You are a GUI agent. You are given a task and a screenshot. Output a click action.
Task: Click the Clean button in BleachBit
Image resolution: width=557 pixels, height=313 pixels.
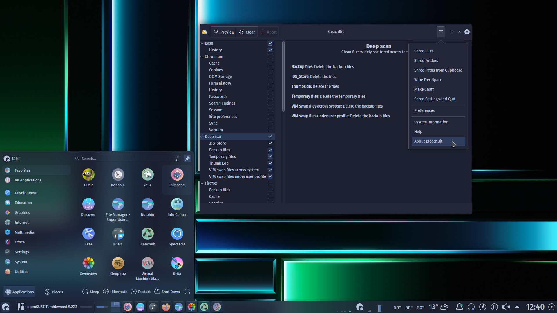click(x=247, y=32)
